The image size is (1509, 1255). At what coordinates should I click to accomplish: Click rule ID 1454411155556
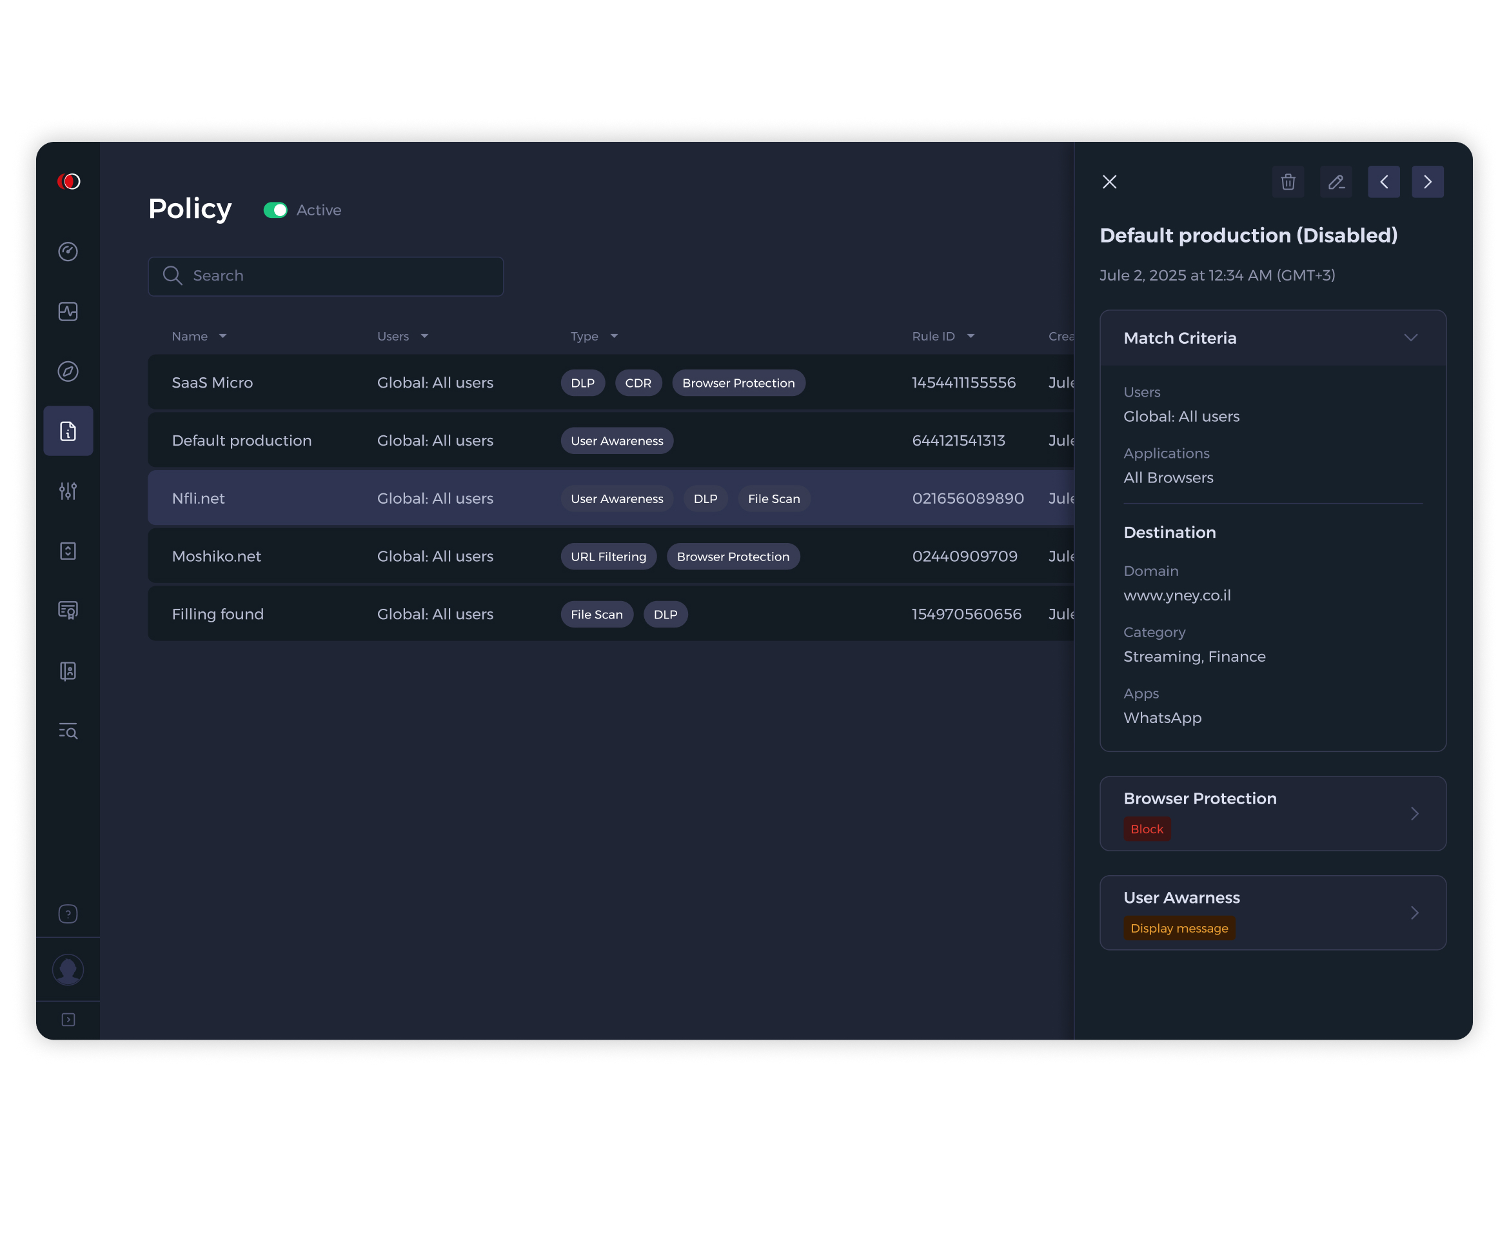point(963,383)
